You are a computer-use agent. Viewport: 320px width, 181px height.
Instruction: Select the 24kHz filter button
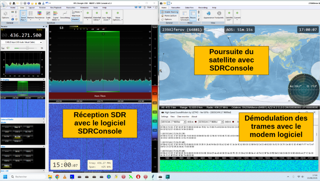pyautogui.click(x=17, y=156)
